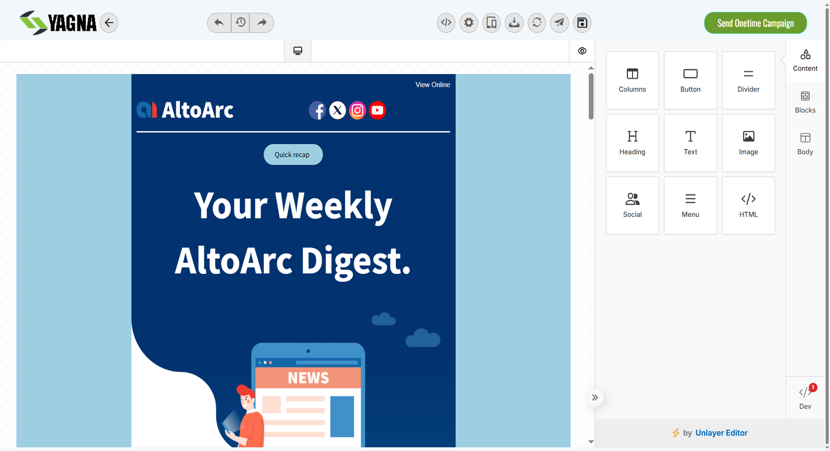Screen dimensions: 830x451
Task: Select the desktop view toggle above the canvas
Action: (297, 51)
